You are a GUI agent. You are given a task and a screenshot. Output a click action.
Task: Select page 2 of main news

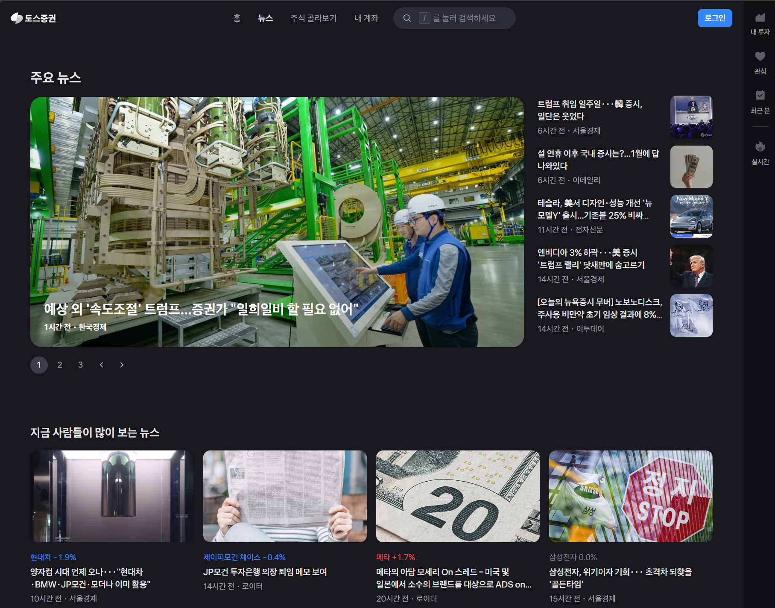point(60,365)
